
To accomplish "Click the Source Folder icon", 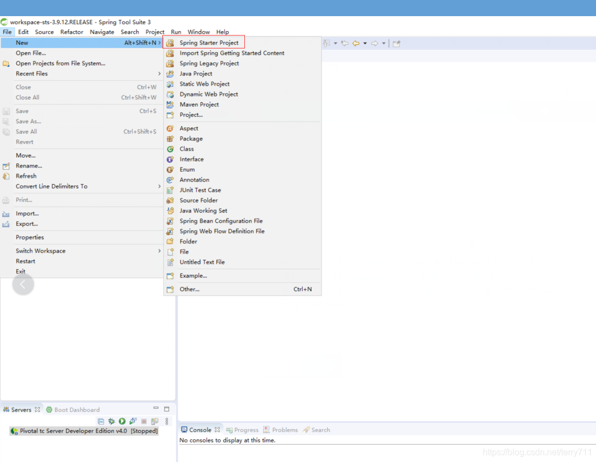I will click(x=170, y=200).
